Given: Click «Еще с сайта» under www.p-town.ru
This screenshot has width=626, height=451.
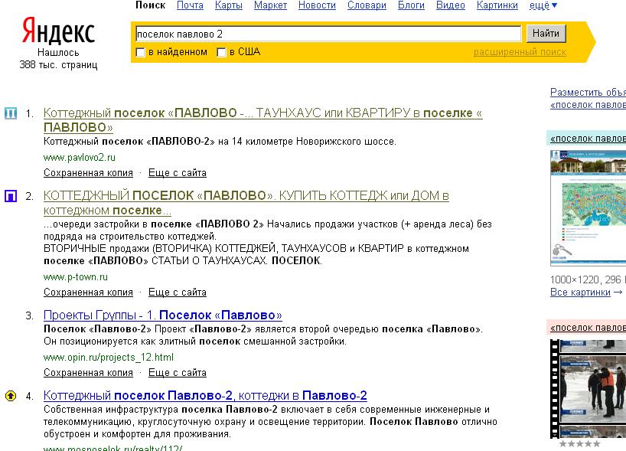Looking at the screenshot, I should (176, 292).
